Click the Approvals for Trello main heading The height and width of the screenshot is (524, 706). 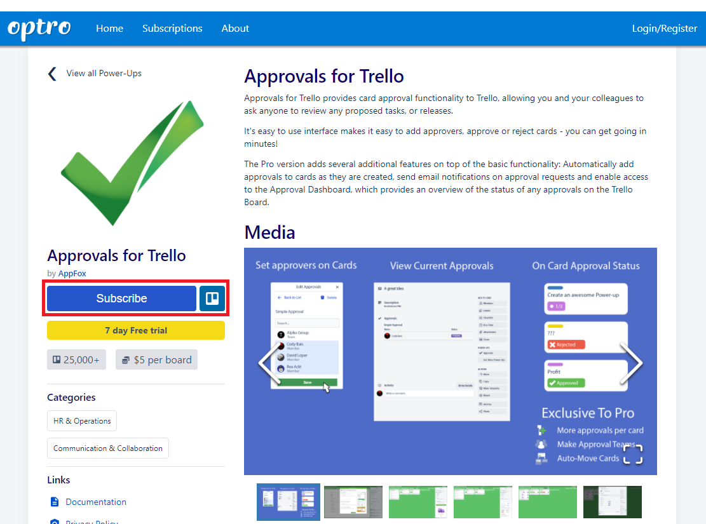click(x=324, y=76)
